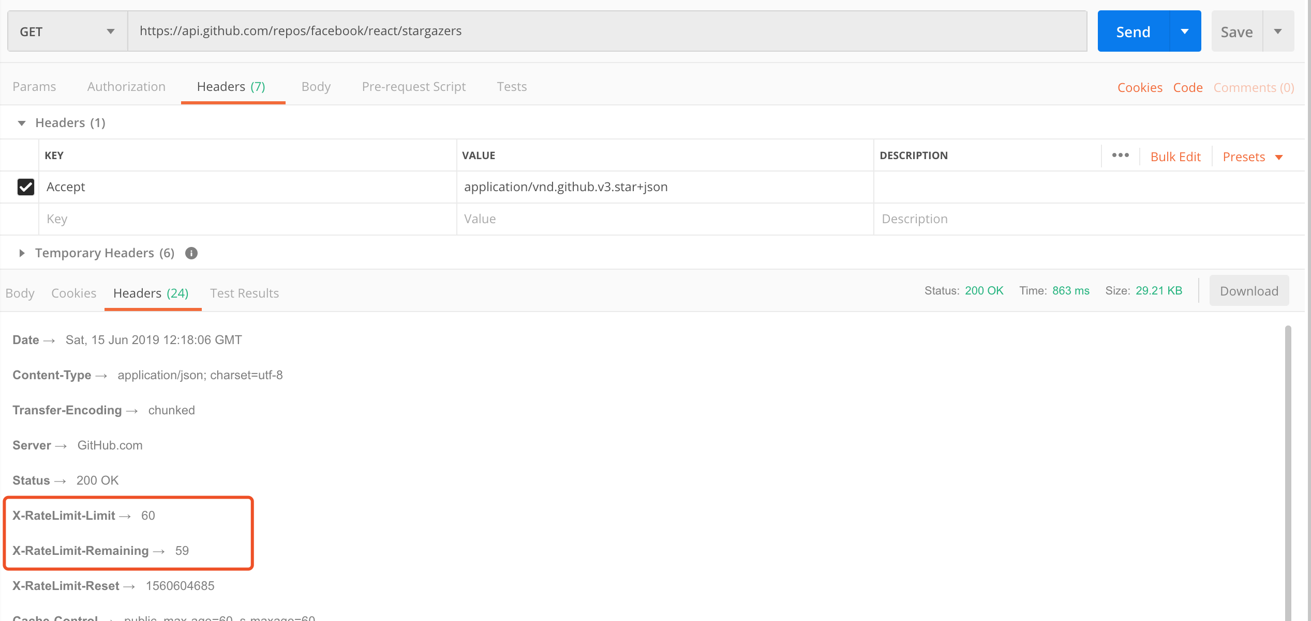The image size is (1311, 621).
Task: Expand the Temporary Headers section
Action: point(22,253)
